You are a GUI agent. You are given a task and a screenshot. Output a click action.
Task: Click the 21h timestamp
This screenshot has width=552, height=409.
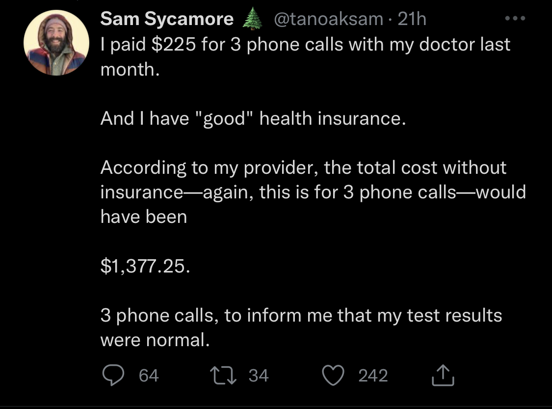click(412, 19)
